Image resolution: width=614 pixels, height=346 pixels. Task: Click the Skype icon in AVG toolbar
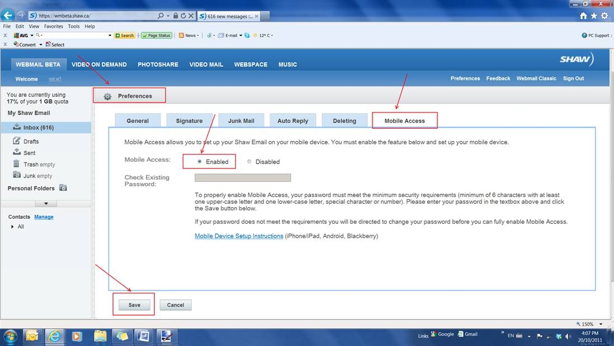[247, 35]
